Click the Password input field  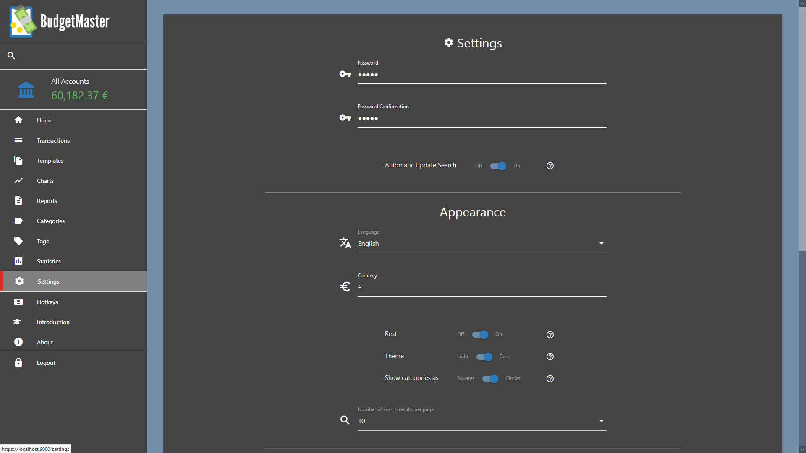coord(482,75)
